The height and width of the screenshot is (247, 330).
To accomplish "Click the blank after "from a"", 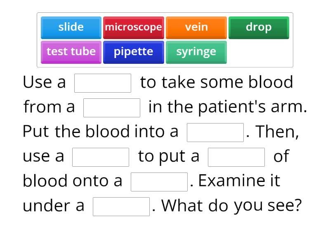I will [112, 107].
